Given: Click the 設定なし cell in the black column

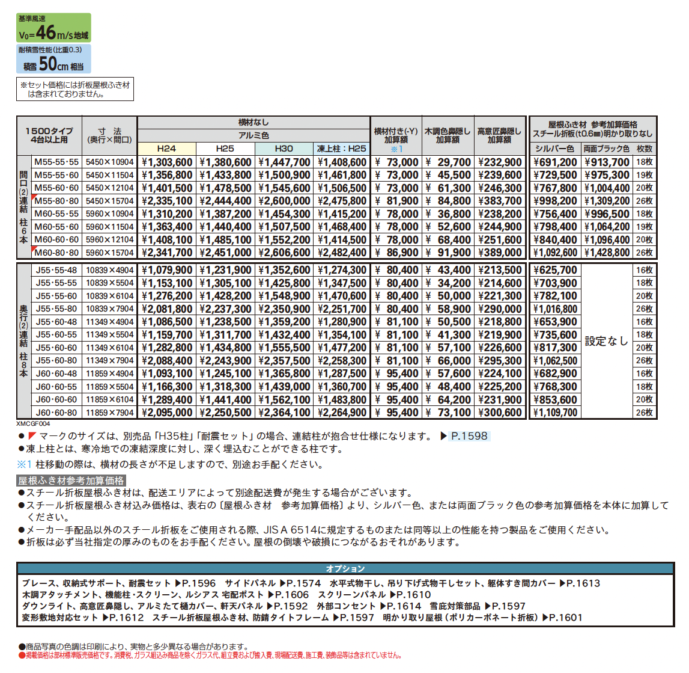Looking at the screenshot, I should (x=606, y=341).
